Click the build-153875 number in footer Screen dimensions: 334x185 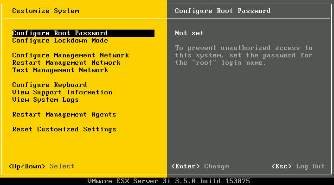click(x=225, y=181)
